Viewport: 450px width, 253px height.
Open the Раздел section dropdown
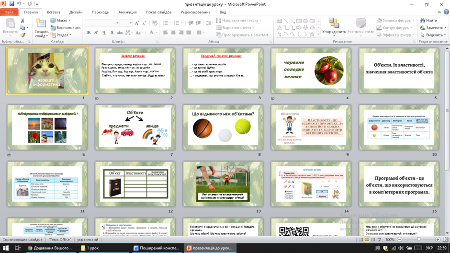[x=61, y=35]
